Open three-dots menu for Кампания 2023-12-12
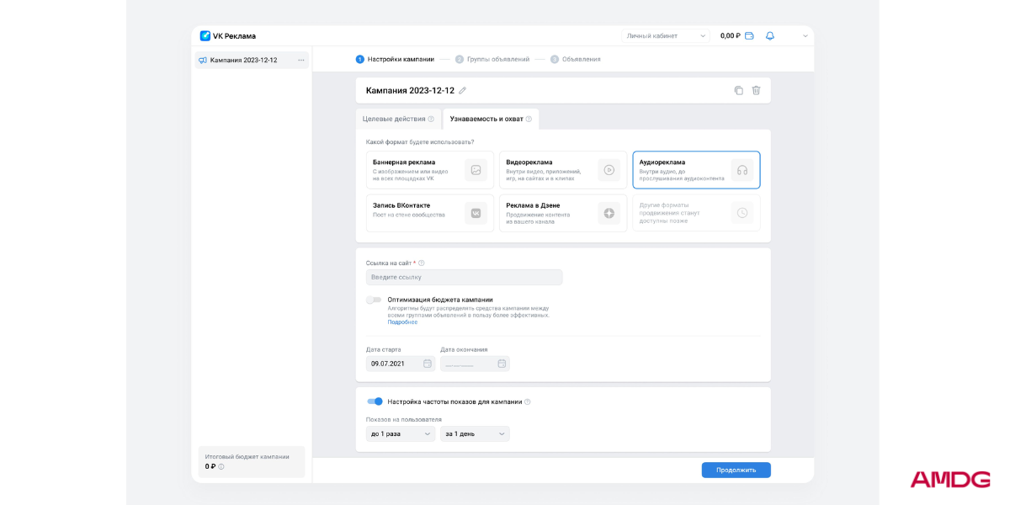The width and height of the screenshot is (1010, 505). 301,61
